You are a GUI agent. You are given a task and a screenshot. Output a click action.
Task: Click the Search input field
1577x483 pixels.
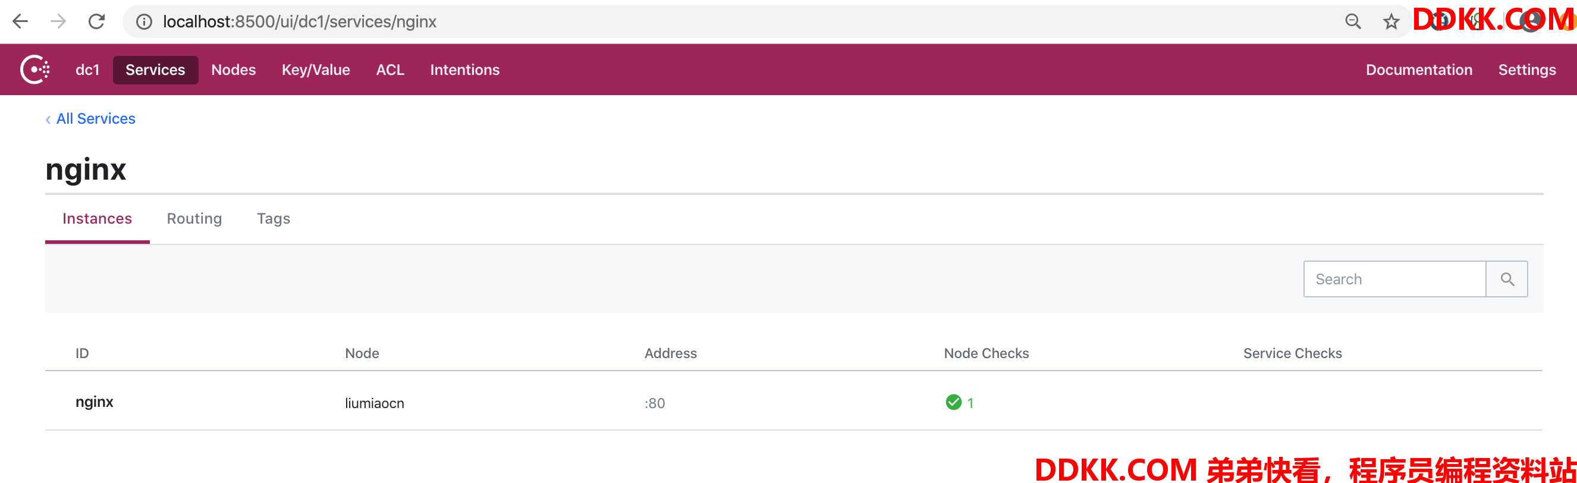point(1394,280)
